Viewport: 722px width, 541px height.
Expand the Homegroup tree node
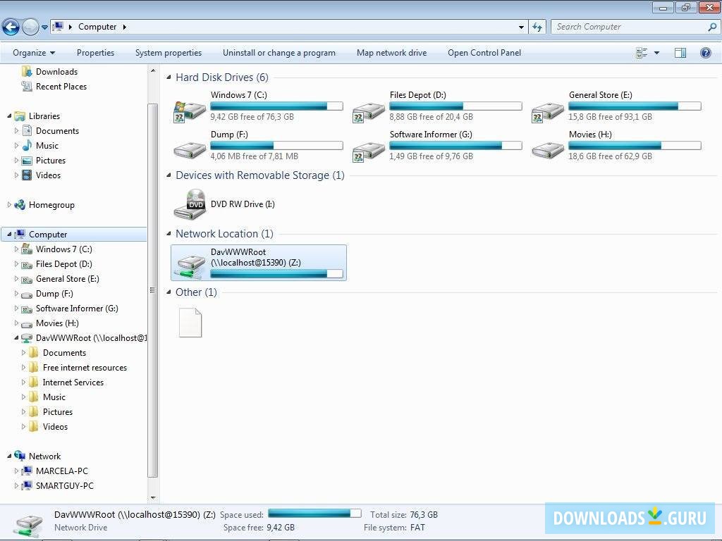[x=9, y=205]
